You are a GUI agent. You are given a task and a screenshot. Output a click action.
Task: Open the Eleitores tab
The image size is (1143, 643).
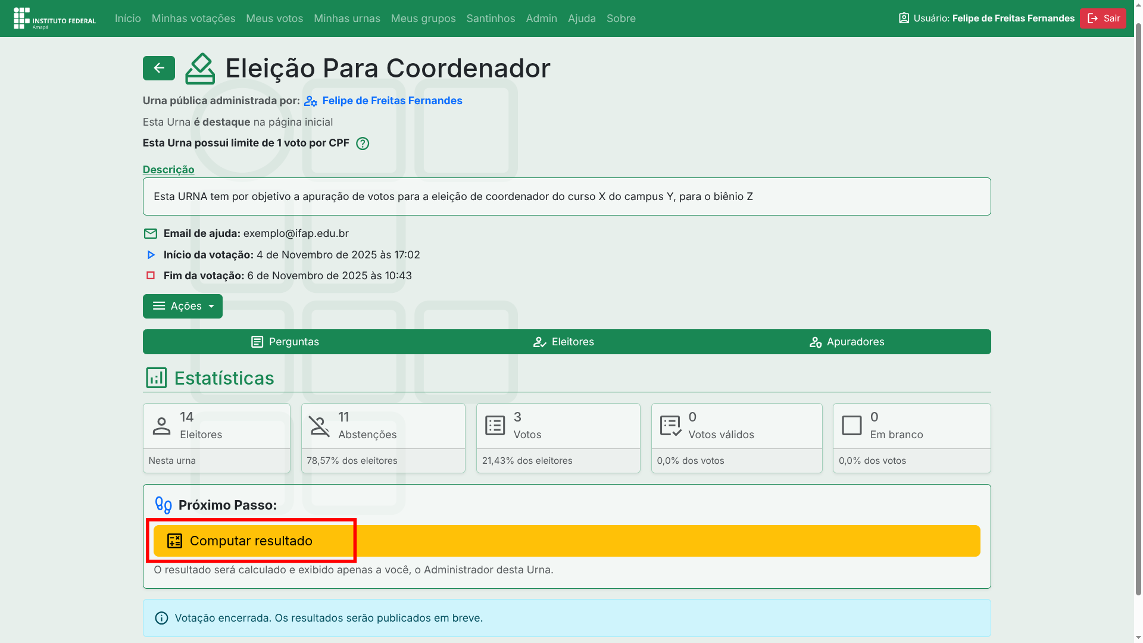pyautogui.click(x=563, y=342)
